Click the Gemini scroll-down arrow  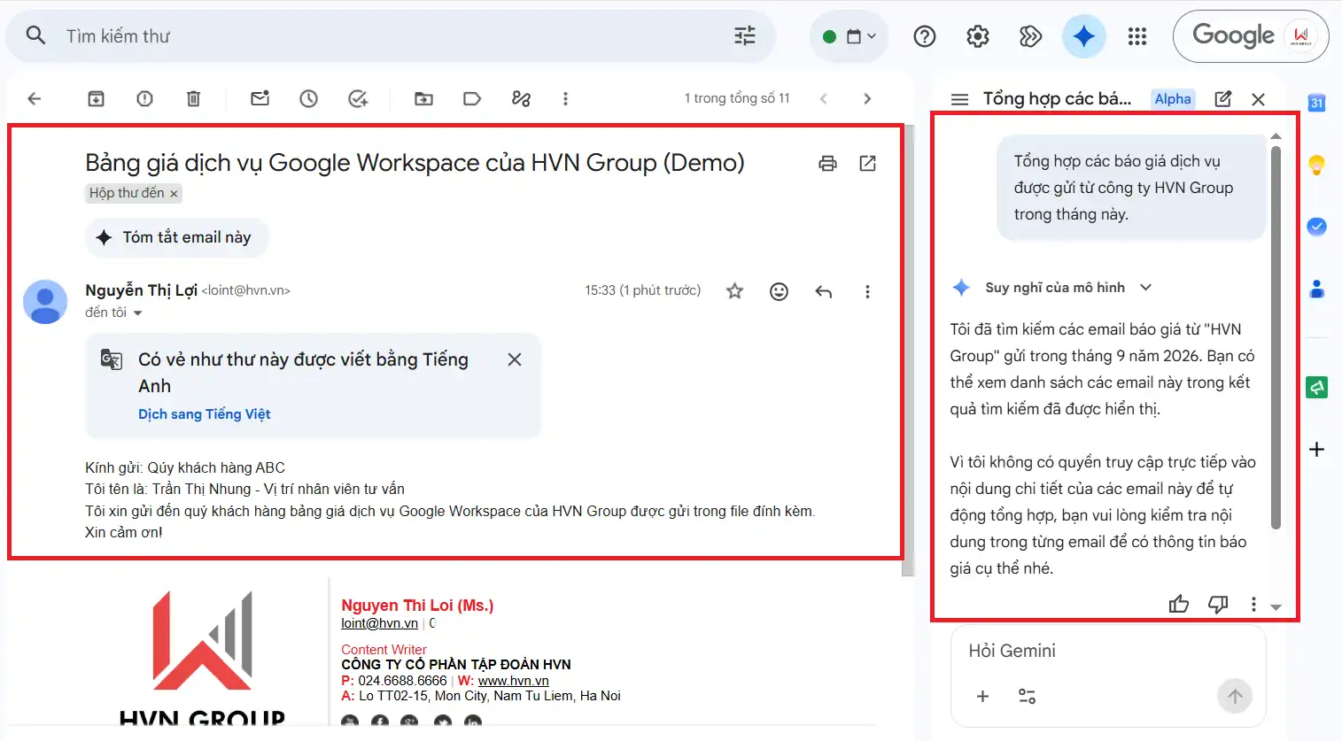pyautogui.click(x=1276, y=607)
